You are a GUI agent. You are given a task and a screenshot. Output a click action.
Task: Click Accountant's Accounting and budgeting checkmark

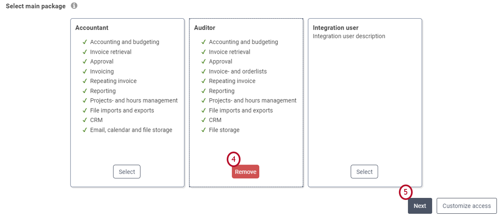coord(85,42)
